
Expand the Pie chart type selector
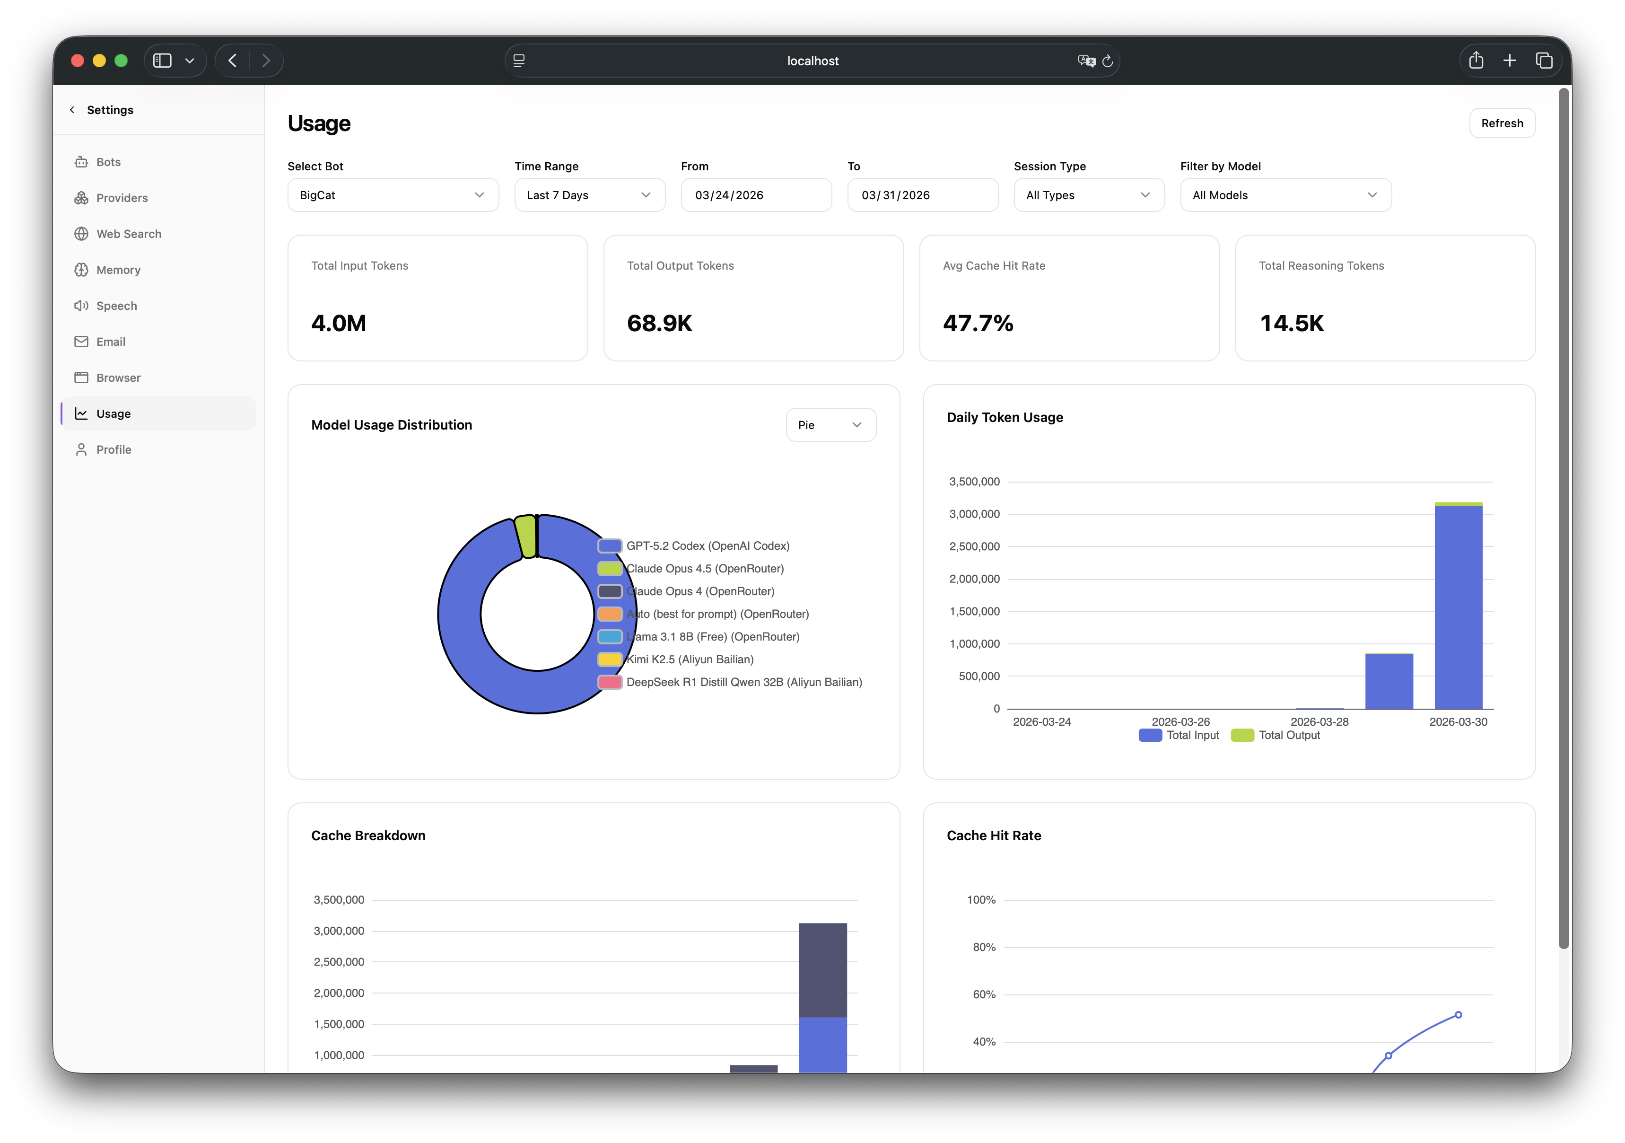[830, 425]
